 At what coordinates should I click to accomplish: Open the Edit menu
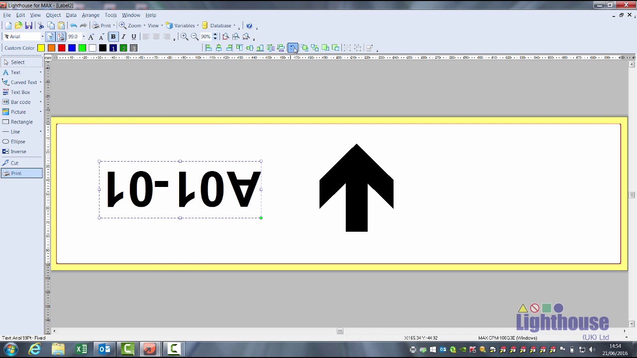tap(20, 15)
